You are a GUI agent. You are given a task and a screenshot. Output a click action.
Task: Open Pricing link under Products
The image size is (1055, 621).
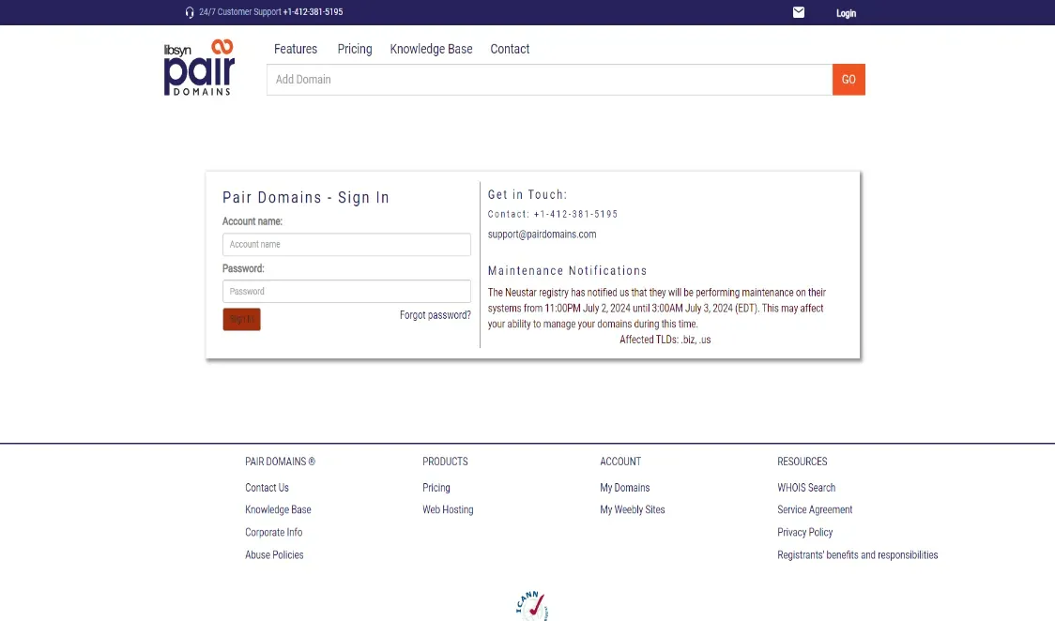click(x=436, y=488)
